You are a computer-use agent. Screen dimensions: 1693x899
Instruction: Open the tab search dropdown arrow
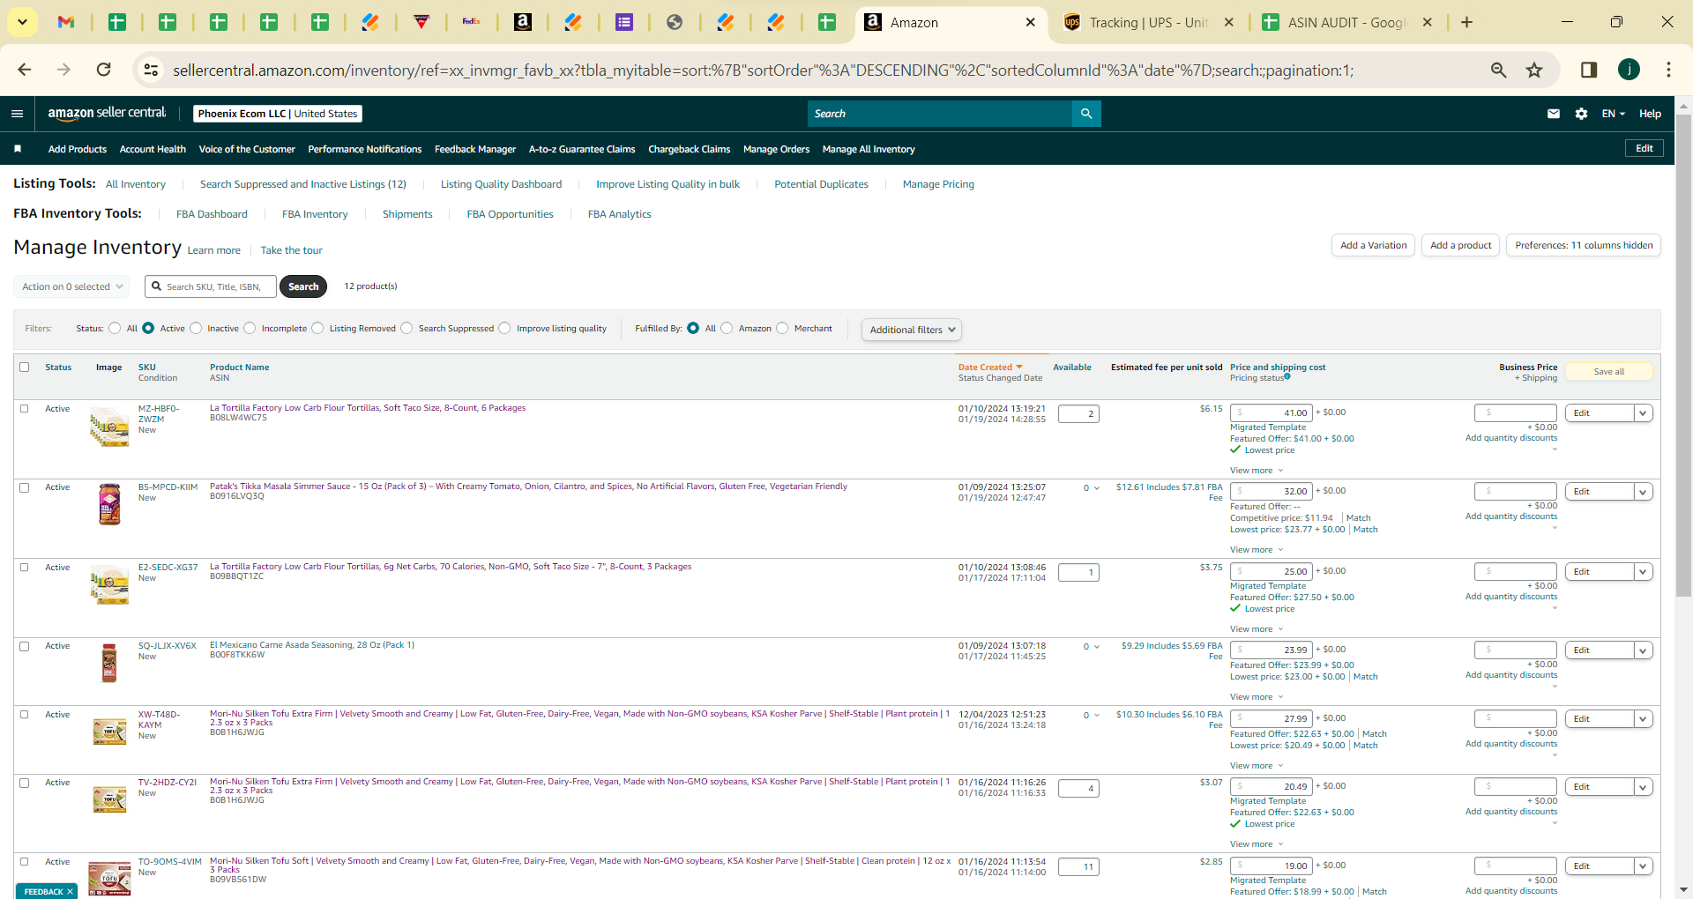[x=22, y=22]
